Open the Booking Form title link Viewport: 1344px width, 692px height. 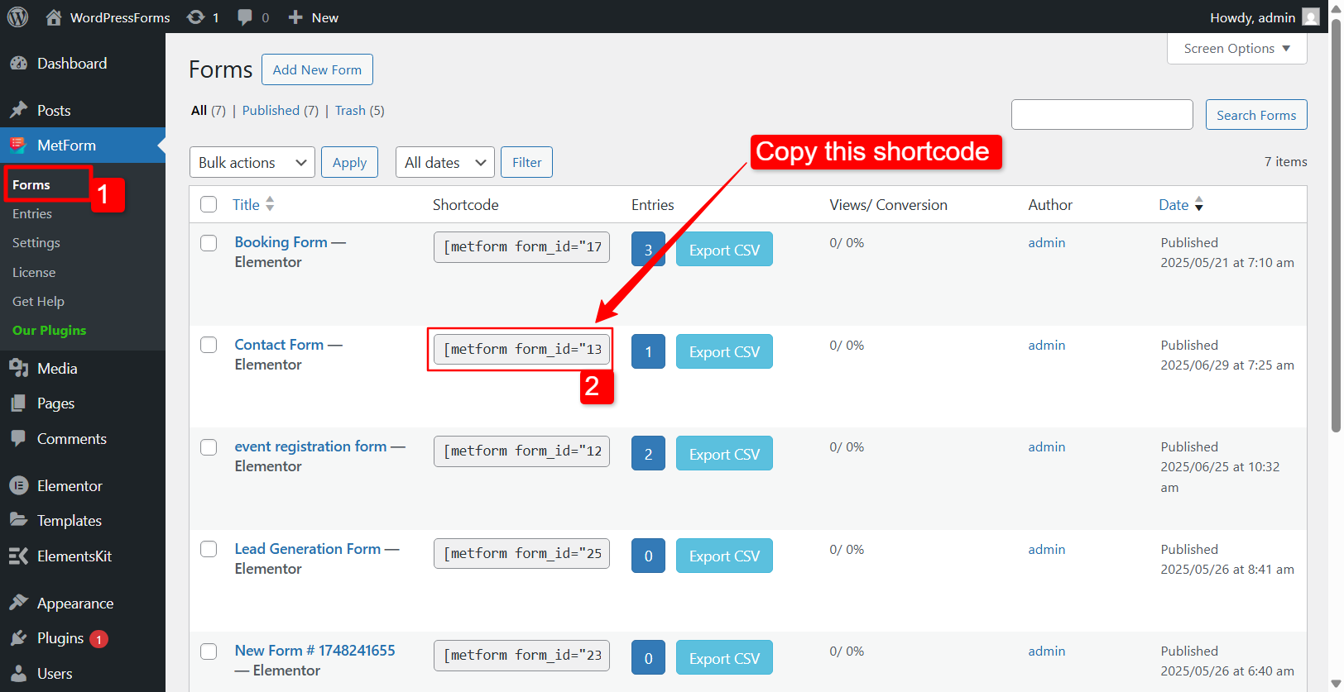pos(281,242)
